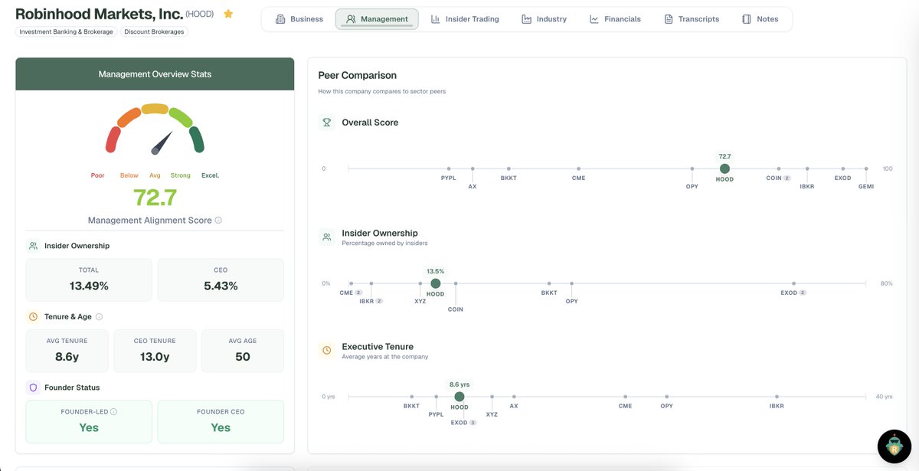Select AX point on Executive Tenure line
The image size is (919, 471).
coord(514,397)
